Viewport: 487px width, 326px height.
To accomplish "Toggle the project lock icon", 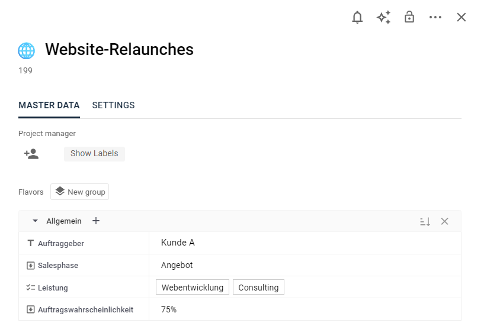I will 409,17.
